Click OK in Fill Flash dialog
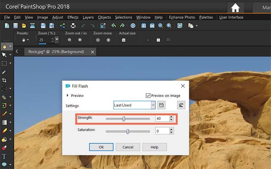This screenshot has height=169, width=271. click(101, 147)
